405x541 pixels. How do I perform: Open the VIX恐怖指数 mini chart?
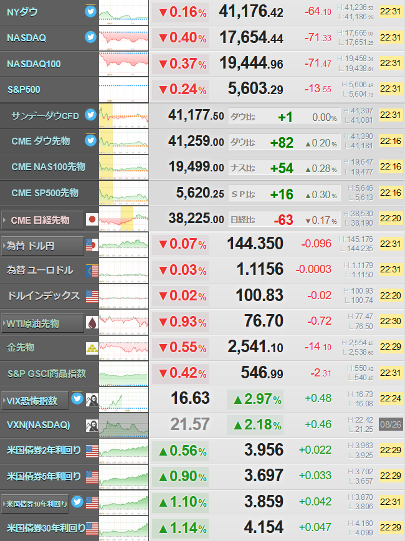[123, 400]
